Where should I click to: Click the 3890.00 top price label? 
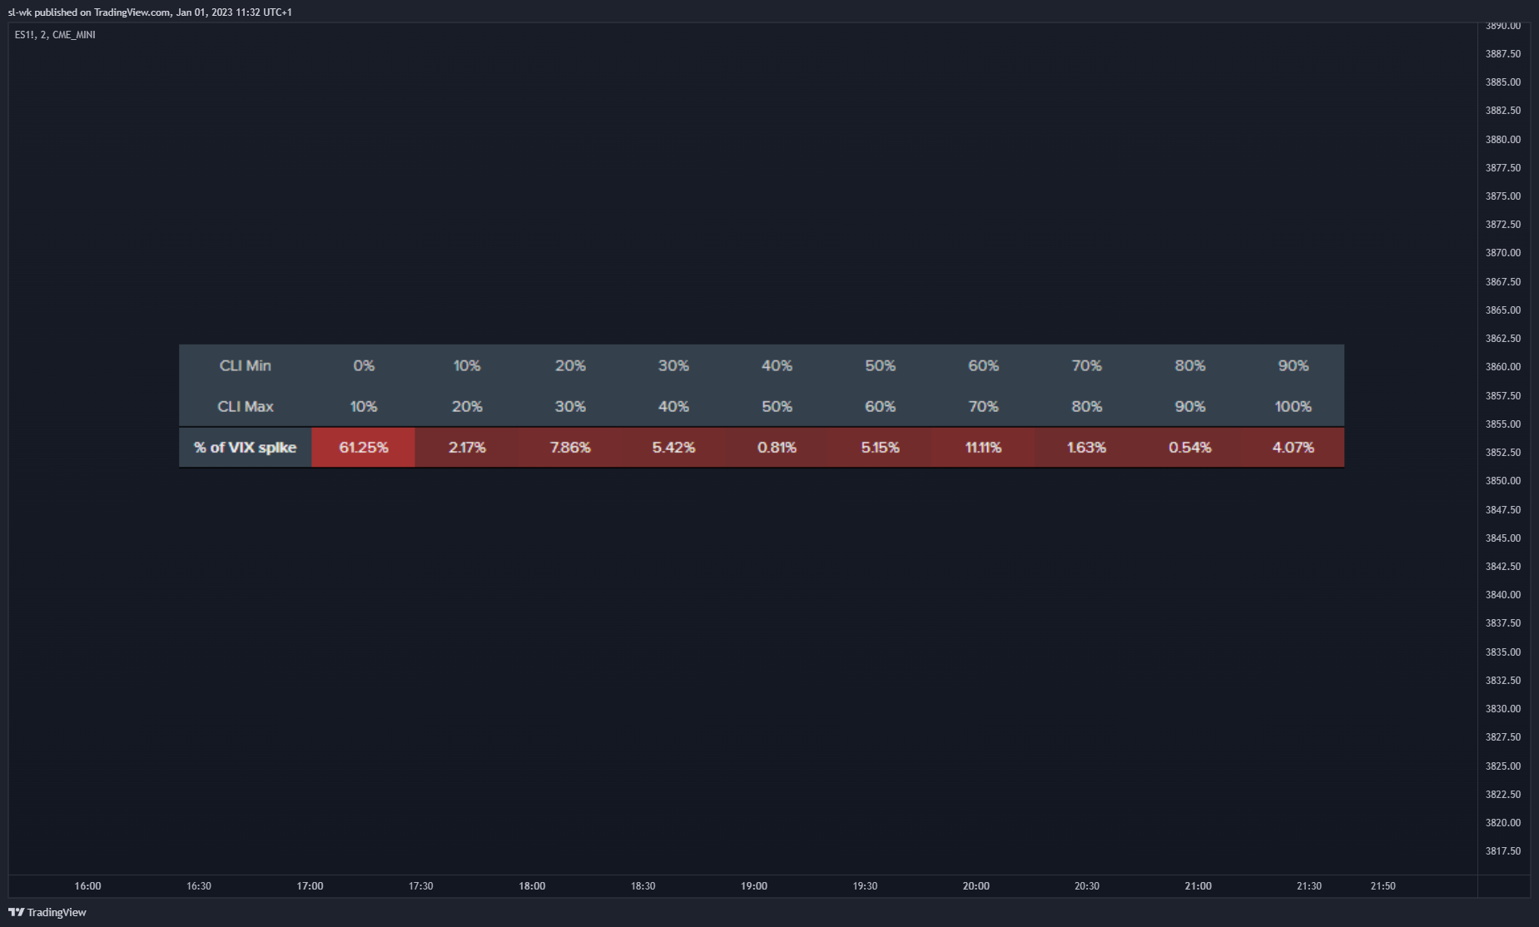(1502, 26)
